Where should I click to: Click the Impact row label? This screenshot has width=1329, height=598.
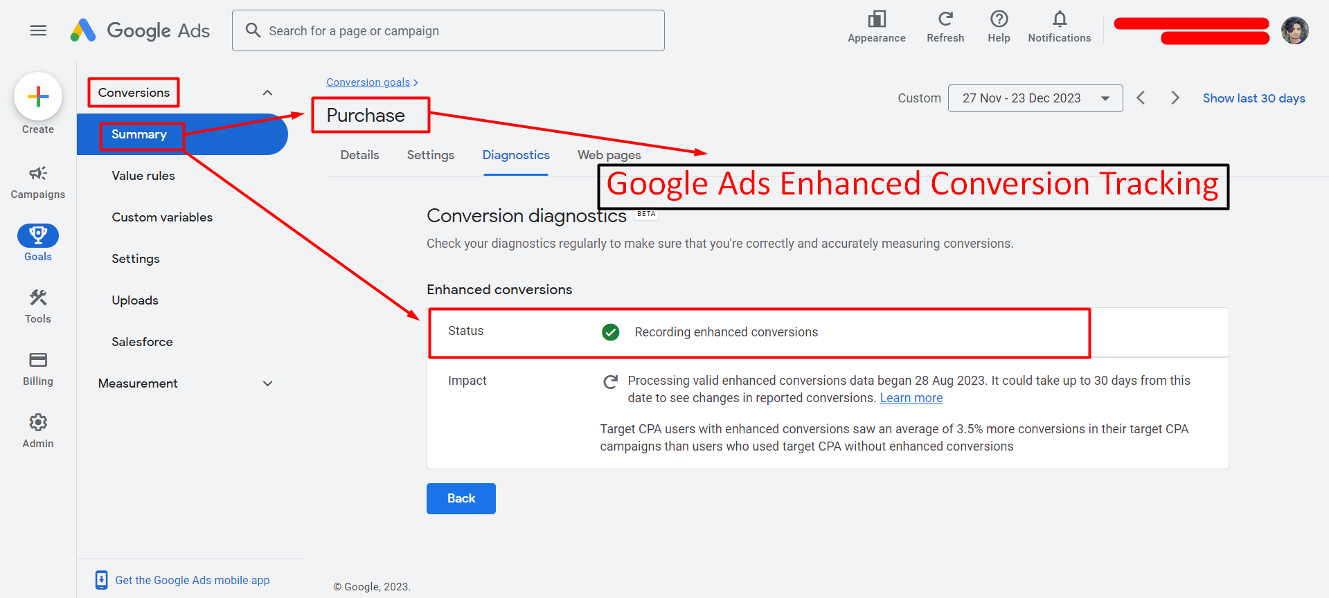[467, 381]
